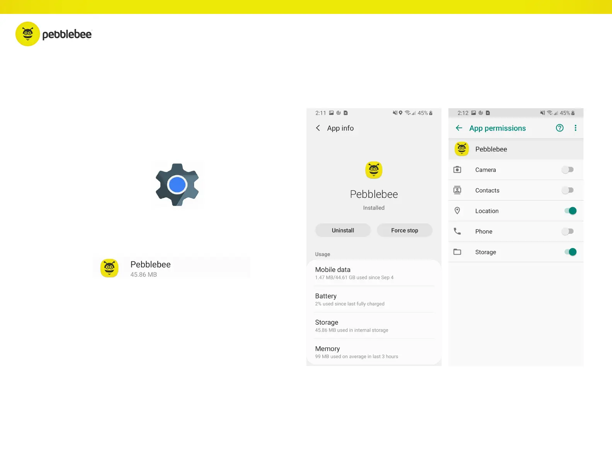Image resolution: width=612 pixels, height=473 pixels.
Task: Tap the Pebblebee bee icon in App permissions
Action: [x=462, y=149]
